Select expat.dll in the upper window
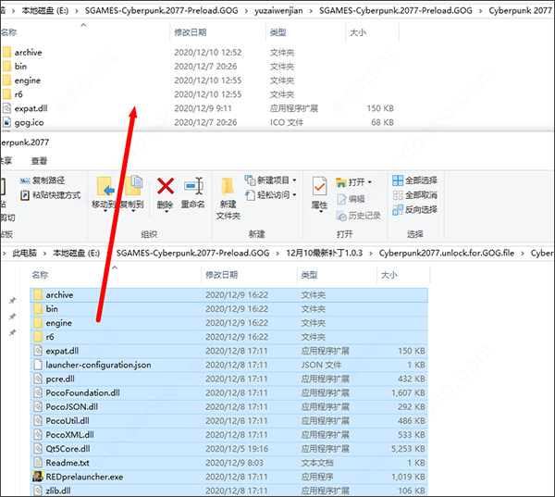Image resolution: width=555 pixels, height=497 pixels. point(31,108)
